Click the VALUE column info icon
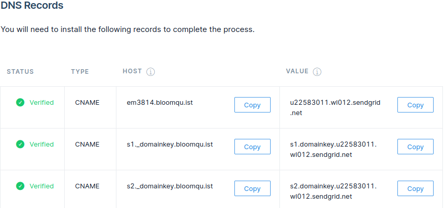Screen dimensions: 445x208 click(x=317, y=72)
